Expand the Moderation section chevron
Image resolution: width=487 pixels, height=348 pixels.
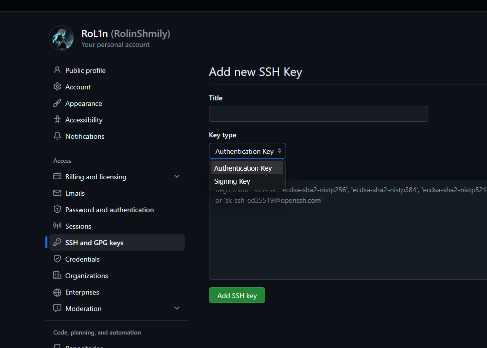(177, 308)
